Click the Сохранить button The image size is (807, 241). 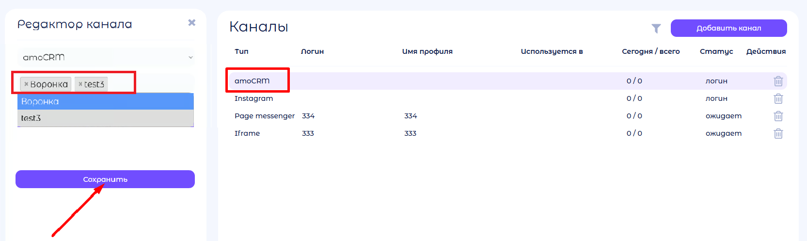point(105,179)
